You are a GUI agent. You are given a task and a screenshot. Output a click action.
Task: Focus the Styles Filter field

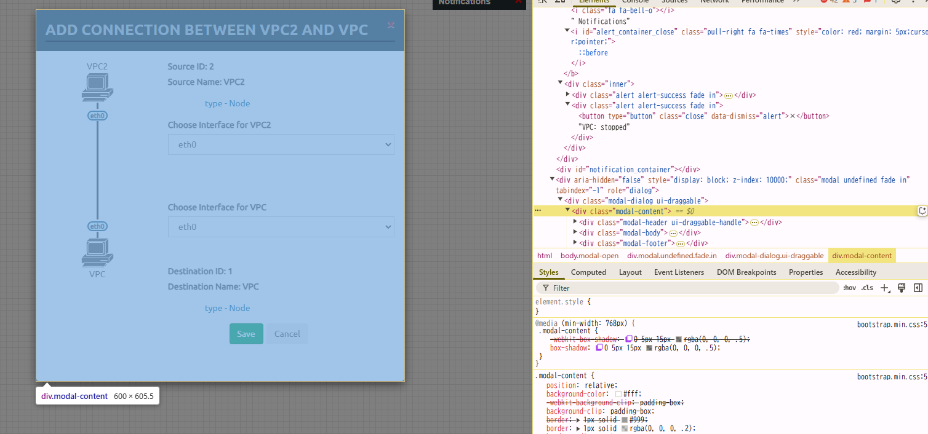tap(687, 288)
